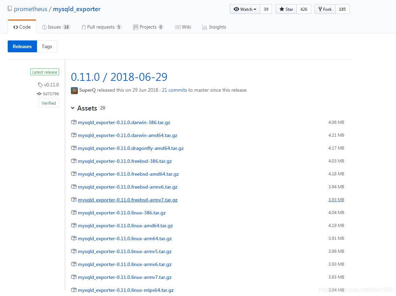Click the package icon for freebsd-amd64.tar.gz
Viewport: 396px width, 296px height.
click(x=74, y=174)
